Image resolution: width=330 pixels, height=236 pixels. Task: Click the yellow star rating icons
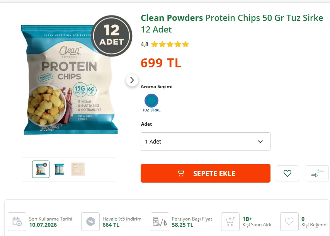[x=169, y=44]
